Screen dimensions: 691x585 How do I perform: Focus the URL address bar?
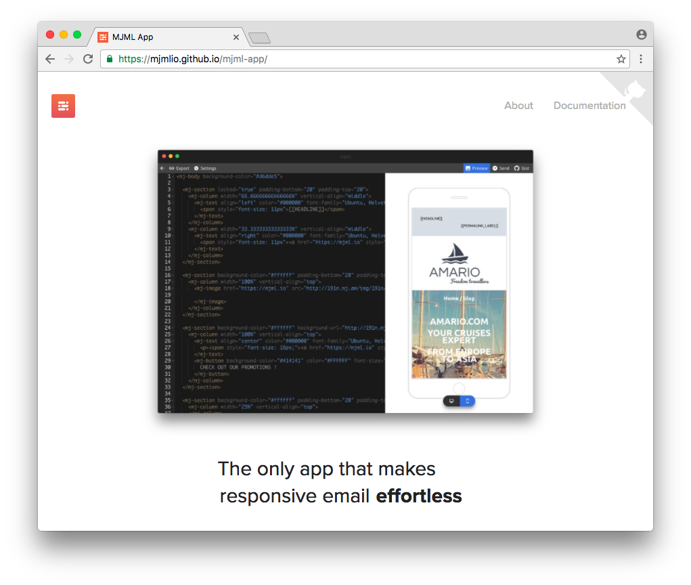[x=365, y=59]
